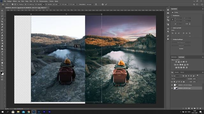Select the Move tool
This screenshot has height=114, width=204.
[2, 10]
